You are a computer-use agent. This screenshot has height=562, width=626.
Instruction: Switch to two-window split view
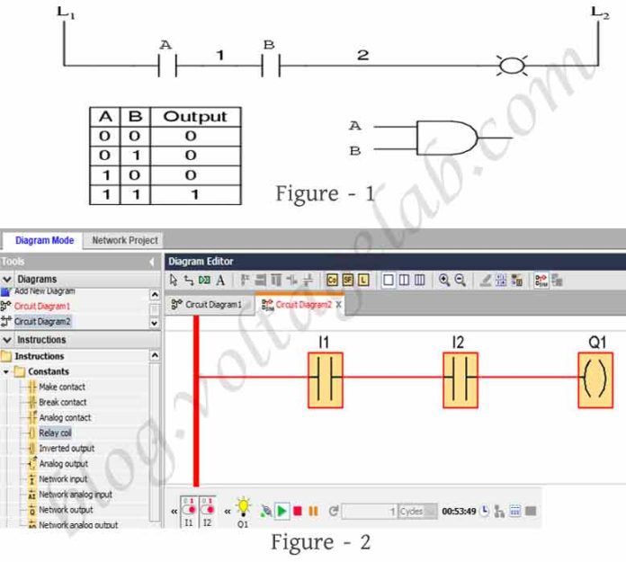click(x=404, y=281)
